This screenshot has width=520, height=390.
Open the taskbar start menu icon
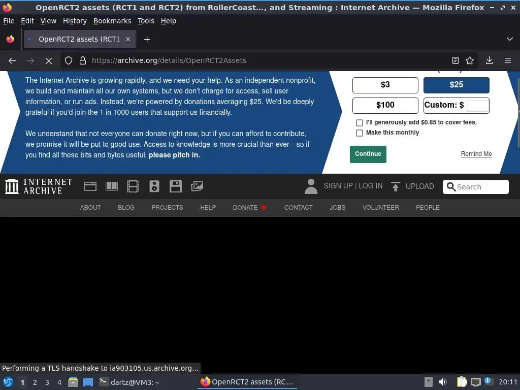point(8,382)
